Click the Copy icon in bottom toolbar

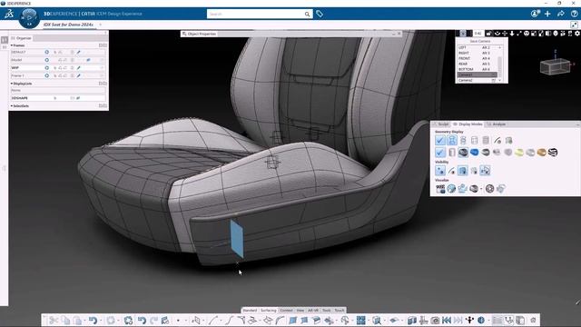point(65,320)
